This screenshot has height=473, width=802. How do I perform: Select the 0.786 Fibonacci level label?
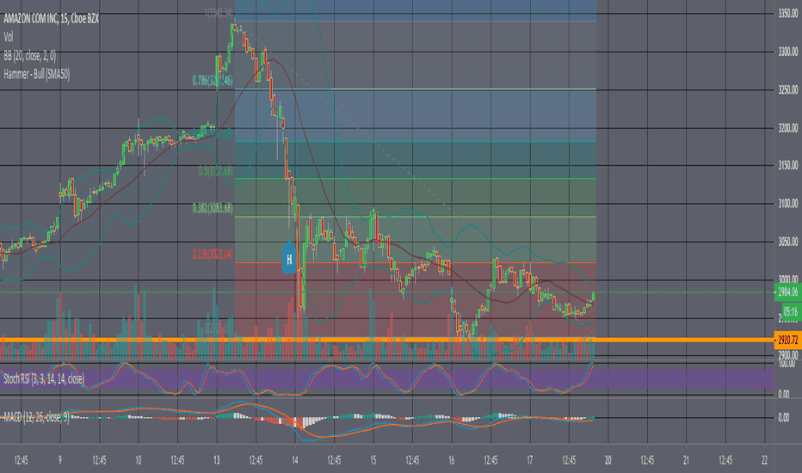[x=213, y=80]
